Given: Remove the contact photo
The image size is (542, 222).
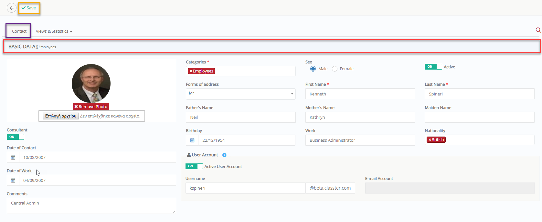Looking at the screenshot, I should pyautogui.click(x=91, y=106).
